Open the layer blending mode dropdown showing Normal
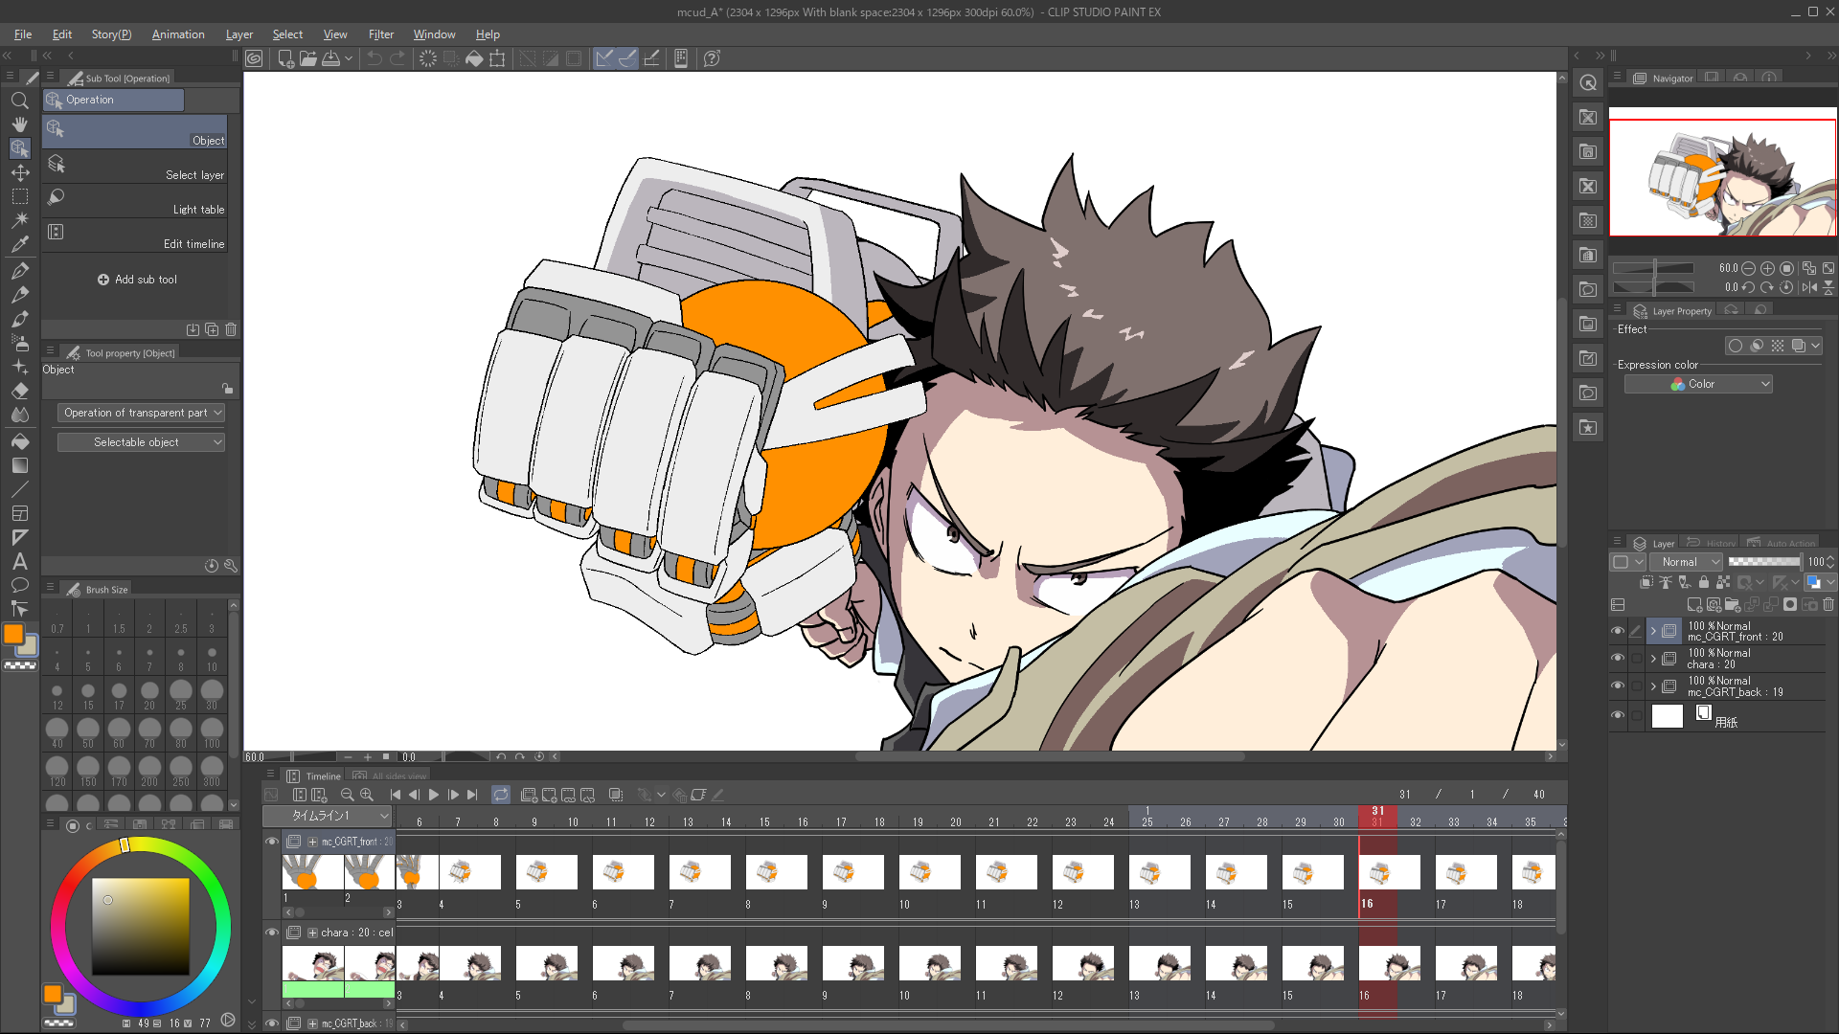Image resolution: width=1839 pixels, height=1034 pixels. pos(1686,562)
